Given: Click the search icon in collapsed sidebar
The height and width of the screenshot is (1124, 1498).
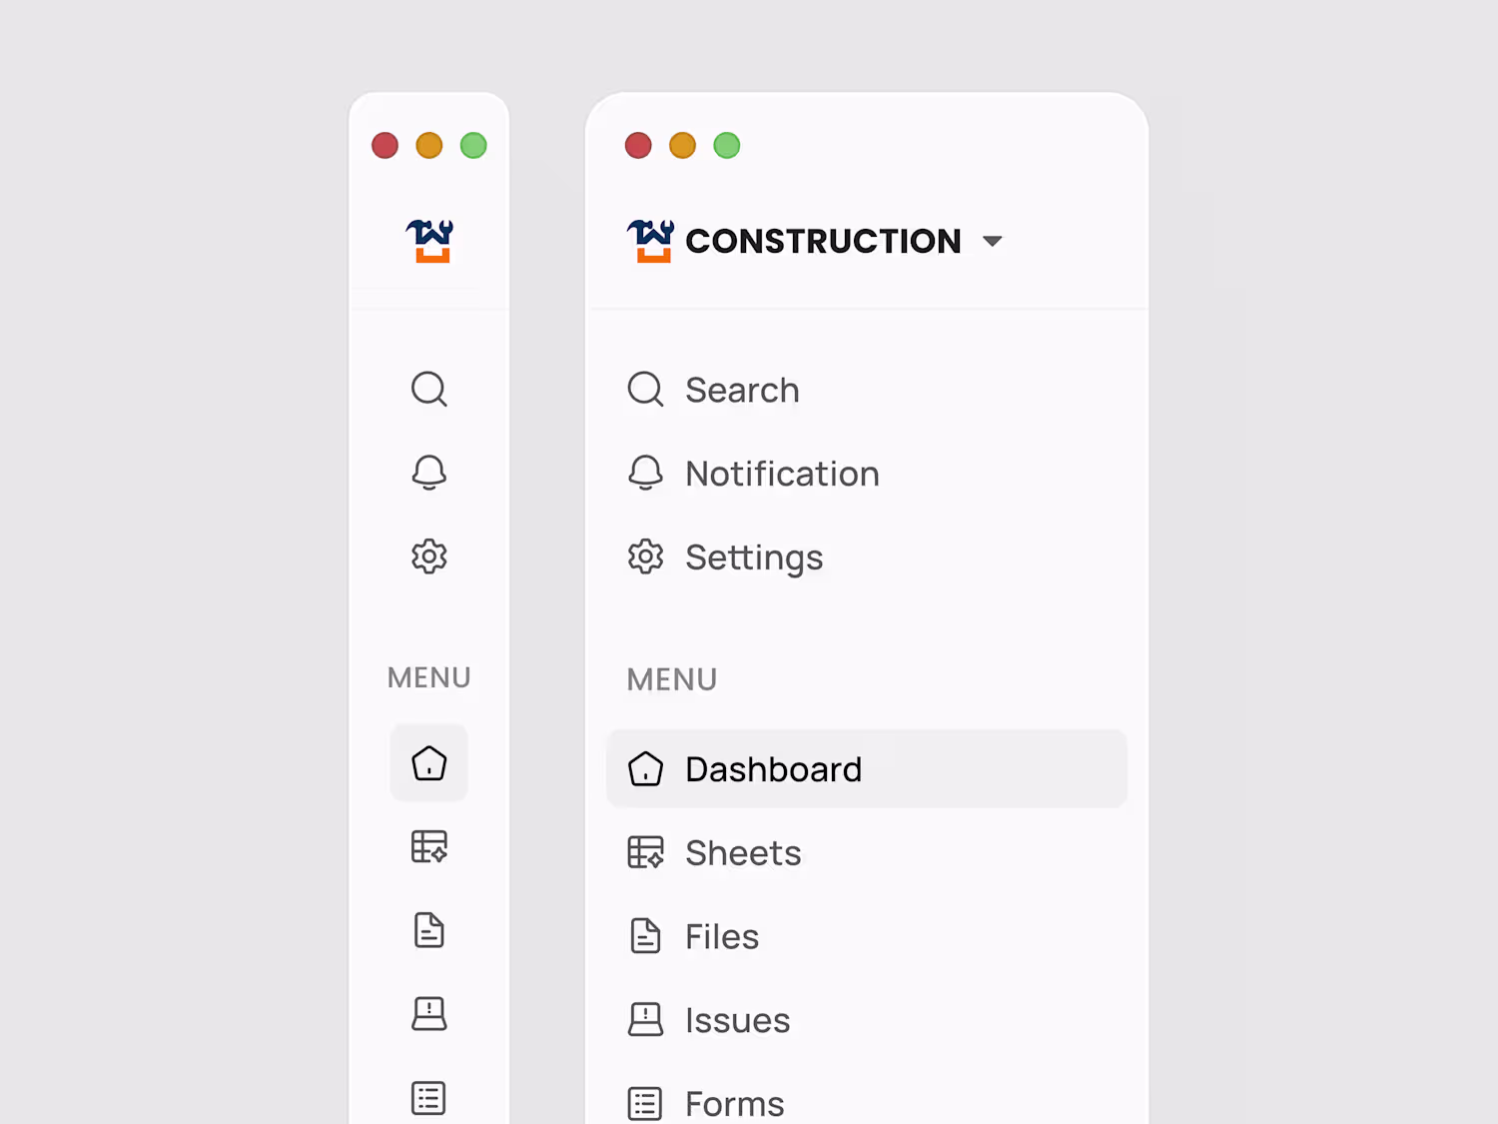Looking at the screenshot, I should 428,389.
